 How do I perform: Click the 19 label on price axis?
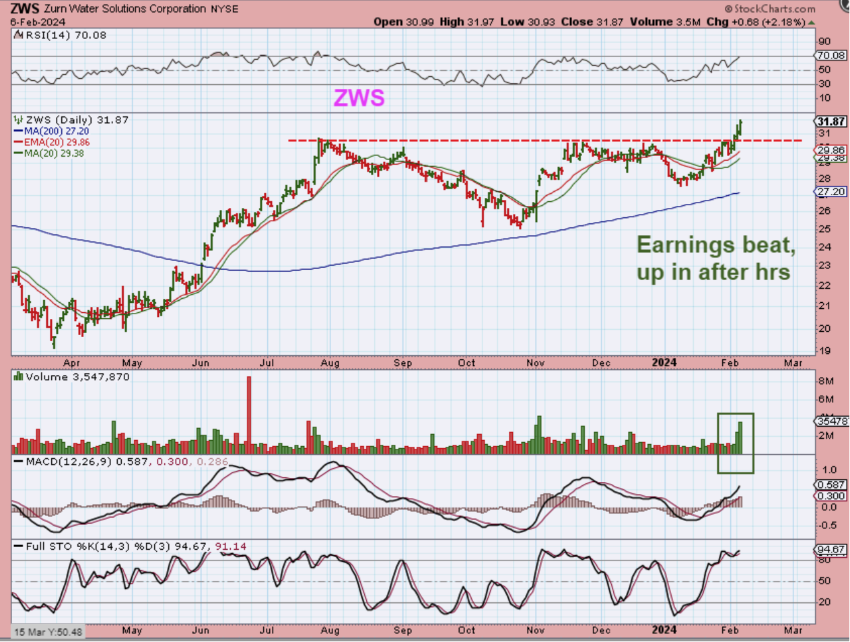tap(824, 351)
